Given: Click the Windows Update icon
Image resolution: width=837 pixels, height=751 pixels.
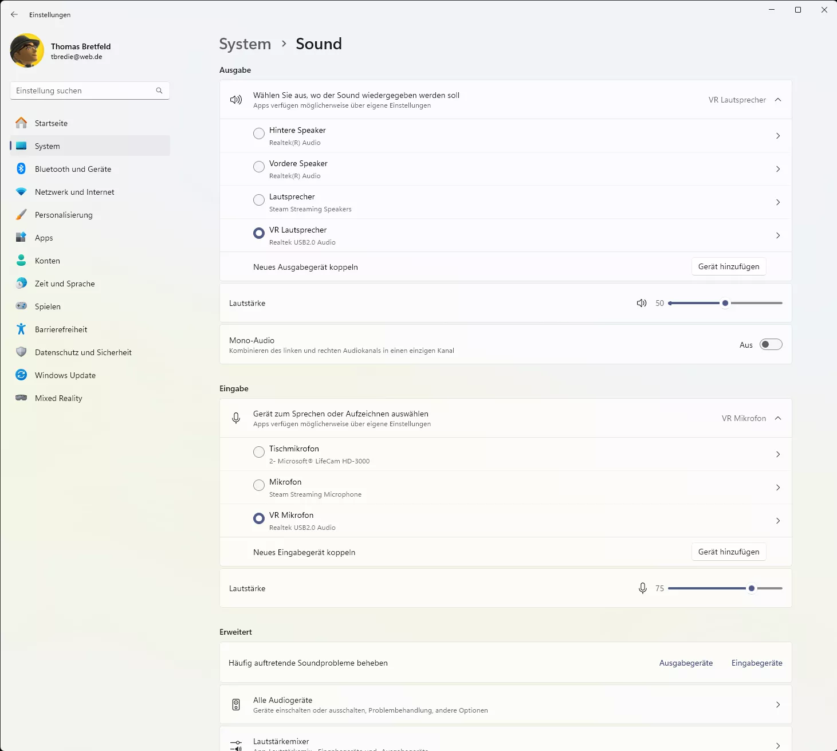Looking at the screenshot, I should [21, 375].
